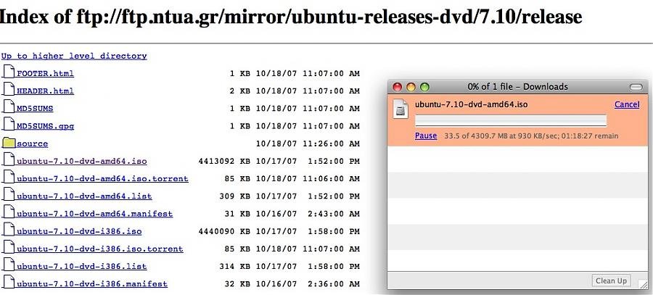Open the MD5SUMS file link

[35, 109]
